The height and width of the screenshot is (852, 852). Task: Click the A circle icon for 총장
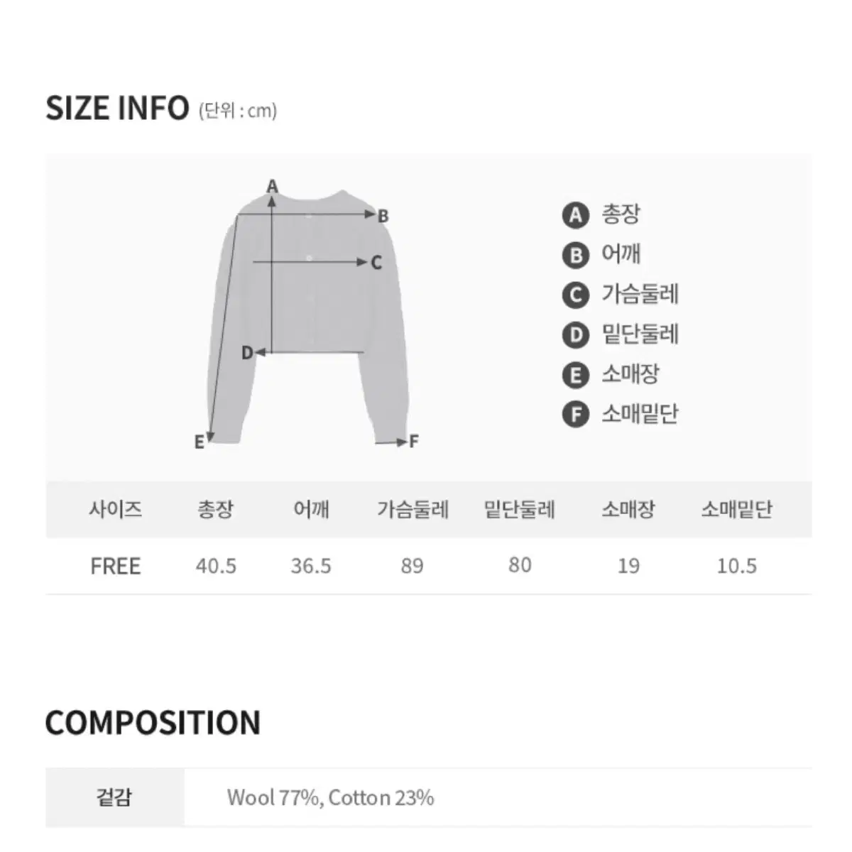576,215
